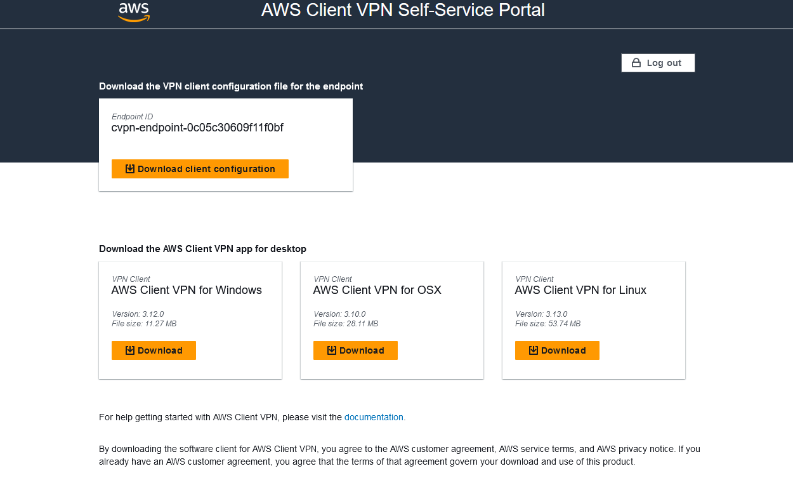The image size is (793, 485).
Task: Click the AWS Client VPN Self-Service Portal title
Action: click(x=402, y=10)
